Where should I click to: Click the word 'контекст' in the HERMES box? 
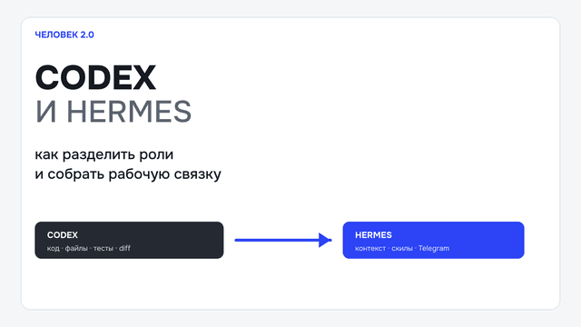pos(370,248)
